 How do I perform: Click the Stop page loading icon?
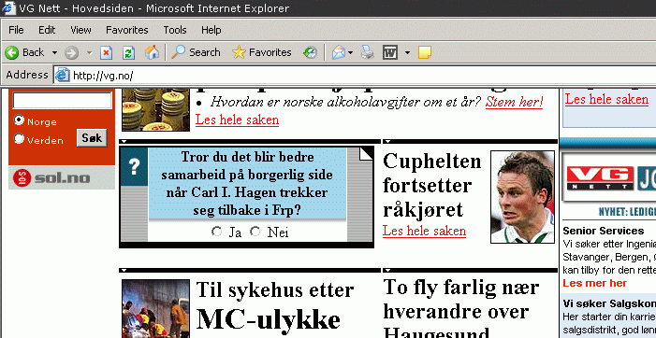click(x=107, y=52)
